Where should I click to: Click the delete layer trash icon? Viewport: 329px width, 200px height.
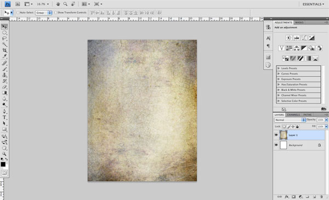[321, 197]
